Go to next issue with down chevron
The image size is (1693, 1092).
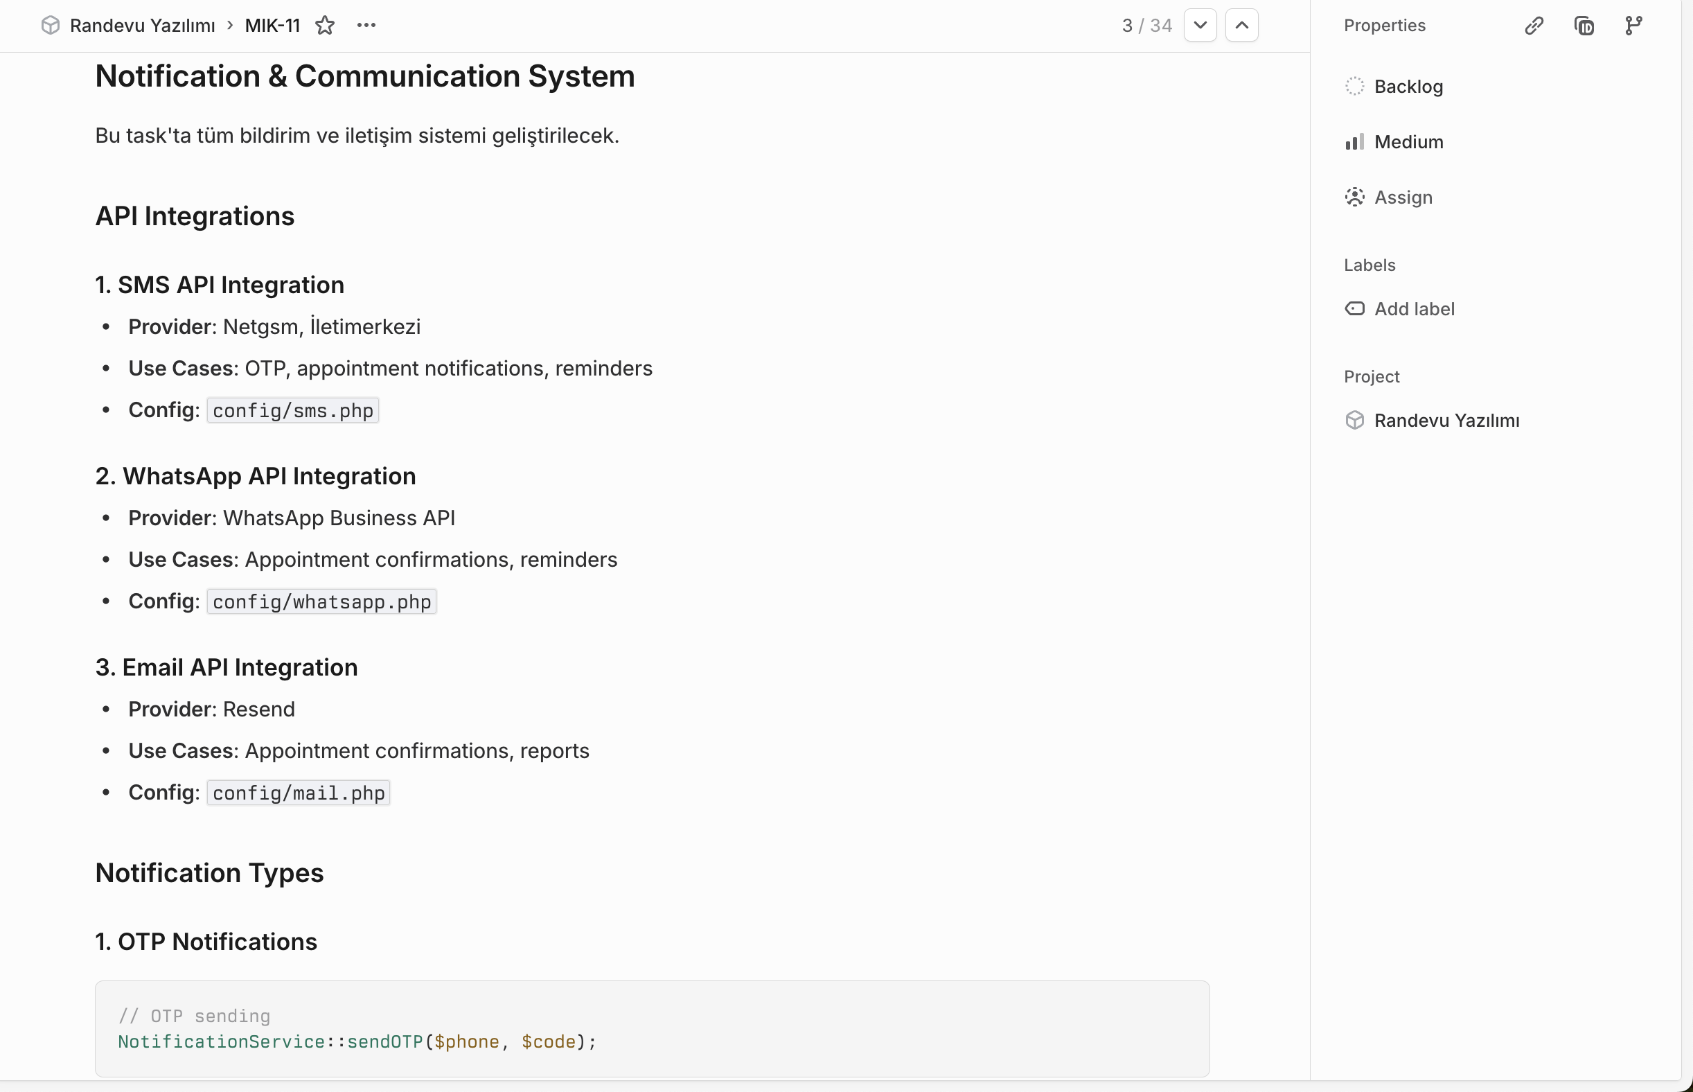1200,26
